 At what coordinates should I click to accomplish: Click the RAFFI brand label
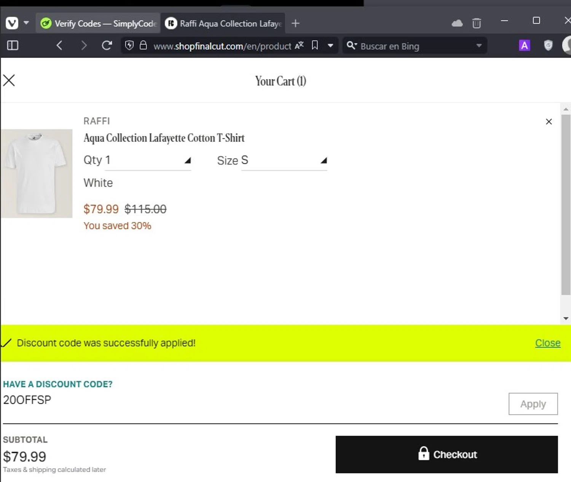tap(97, 121)
